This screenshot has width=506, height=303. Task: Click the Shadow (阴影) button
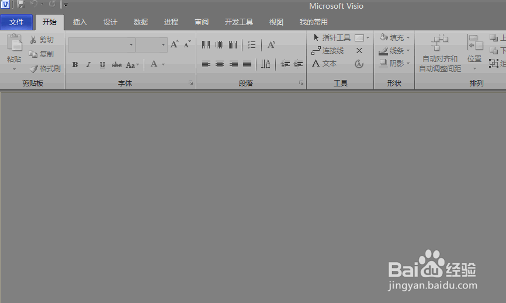tap(391, 63)
